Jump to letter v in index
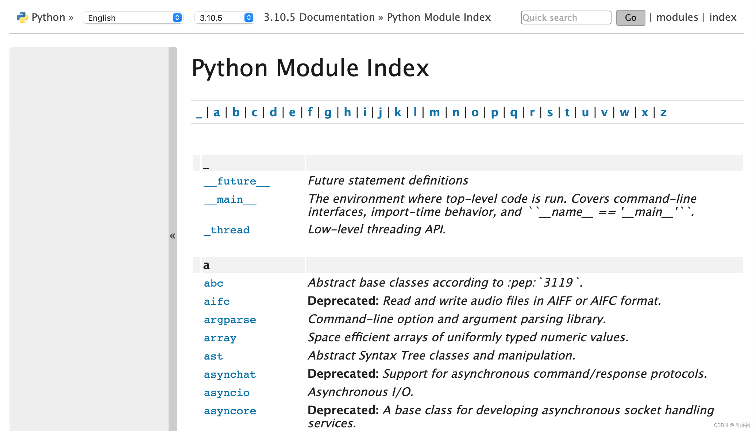Viewport: 756px width, 431px height. pos(604,112)
